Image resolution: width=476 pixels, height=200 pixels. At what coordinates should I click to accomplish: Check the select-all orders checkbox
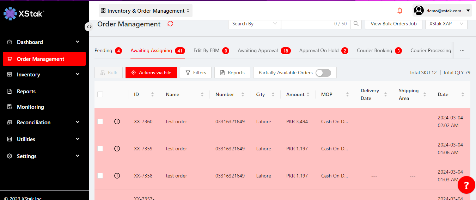pos(100,94)
